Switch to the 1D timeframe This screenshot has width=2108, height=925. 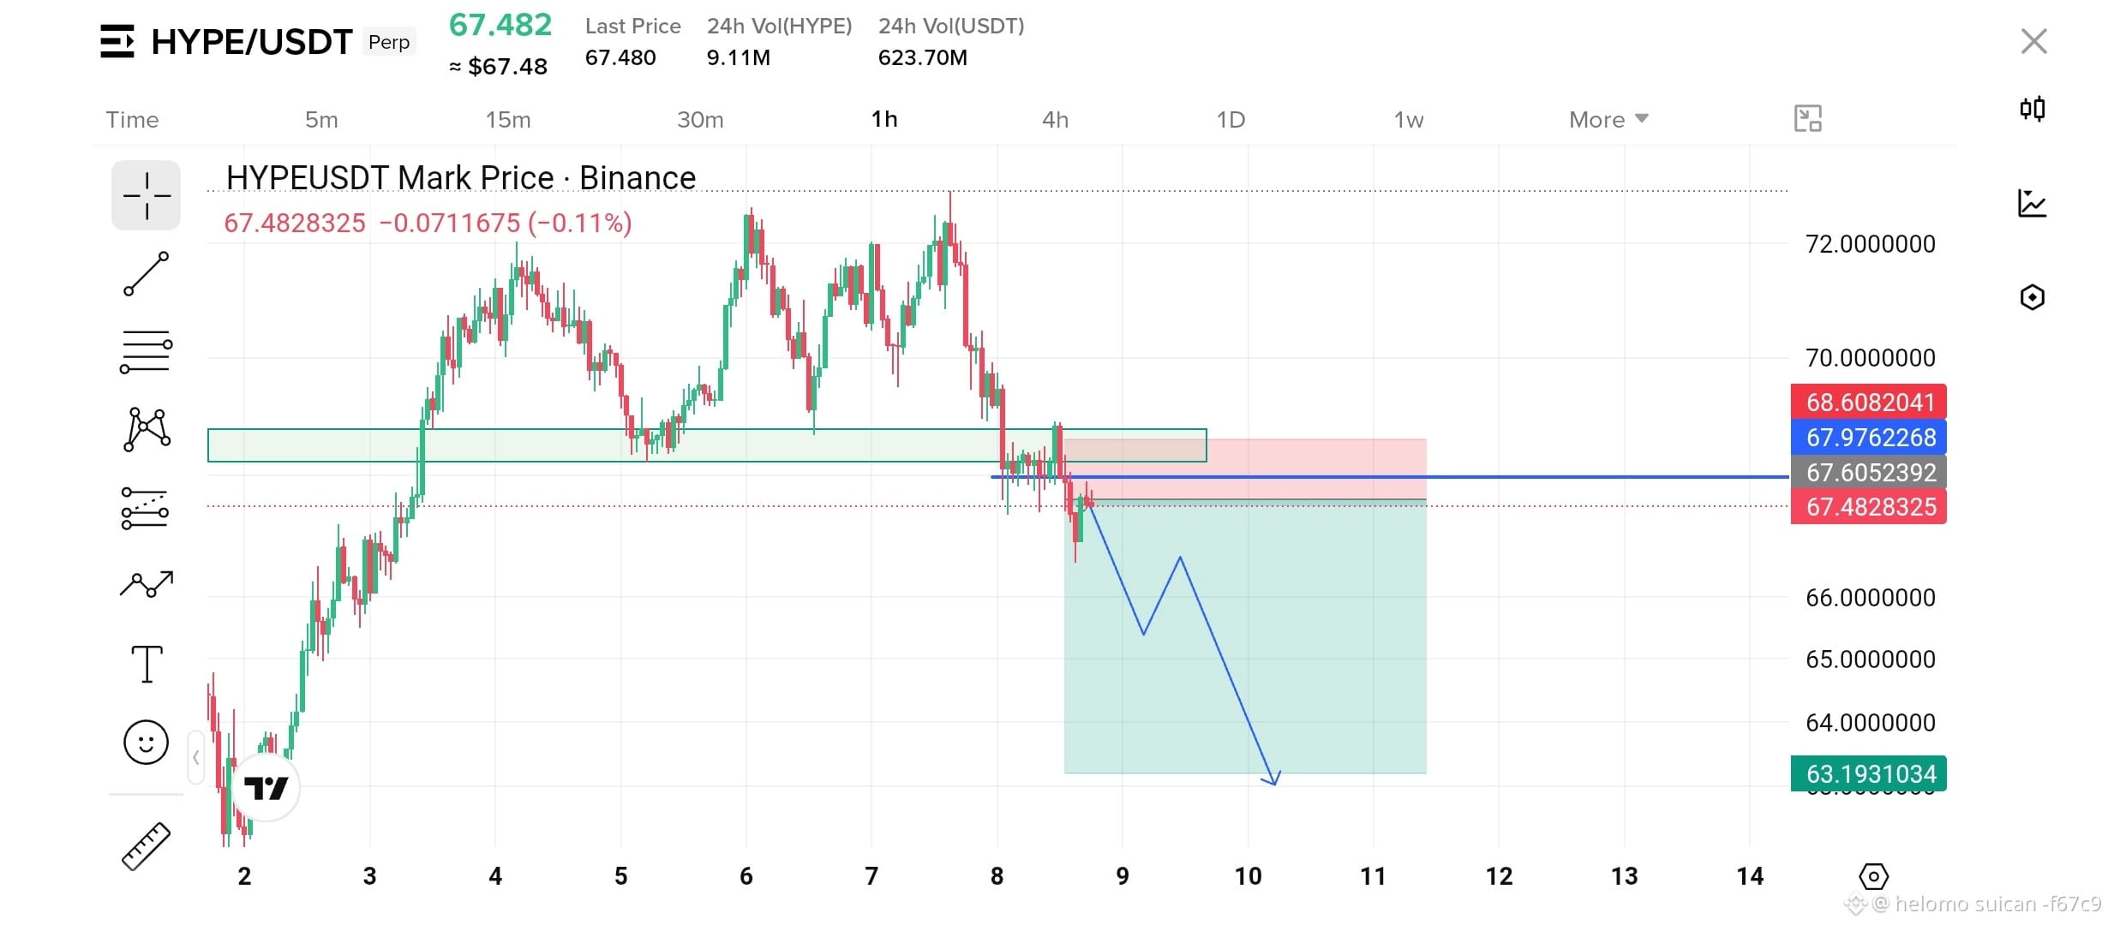1231,119
